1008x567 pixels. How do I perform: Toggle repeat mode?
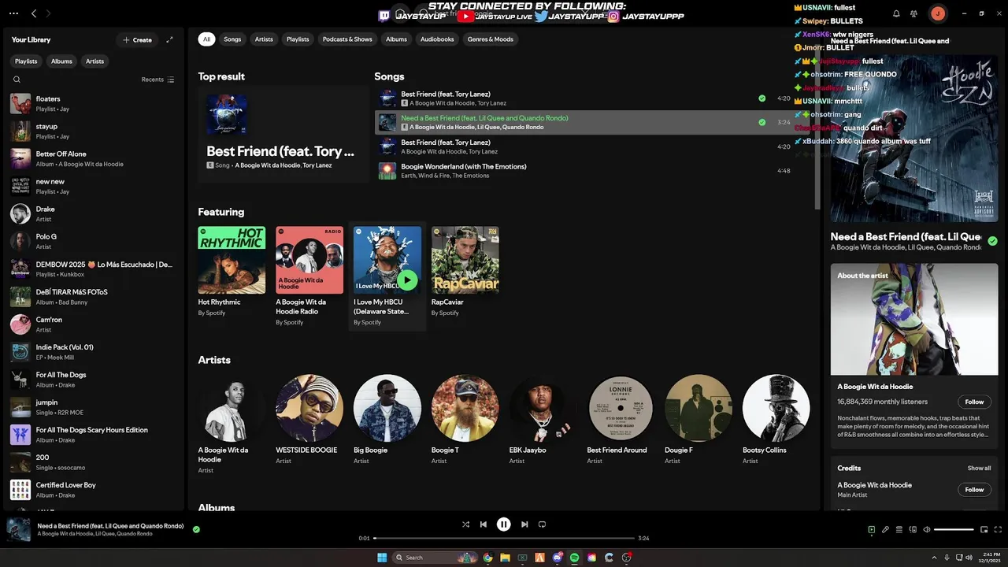[x=542, y=524]
